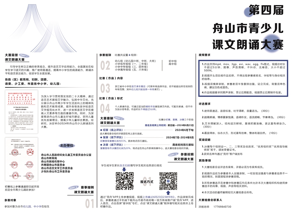Click the 大赛组委会联系人 heading

coord(210,200)
